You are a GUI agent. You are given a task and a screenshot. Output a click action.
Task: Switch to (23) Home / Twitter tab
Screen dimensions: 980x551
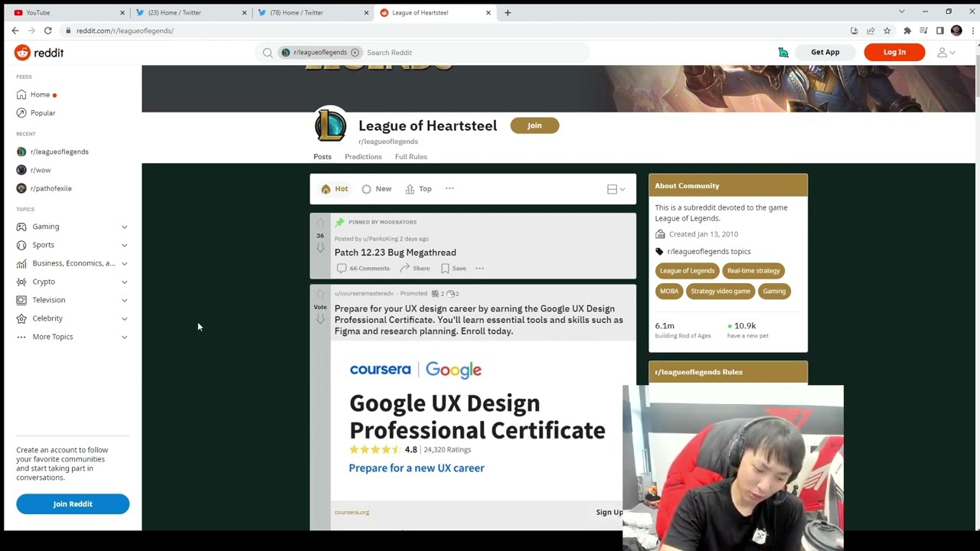pos(191,12)
